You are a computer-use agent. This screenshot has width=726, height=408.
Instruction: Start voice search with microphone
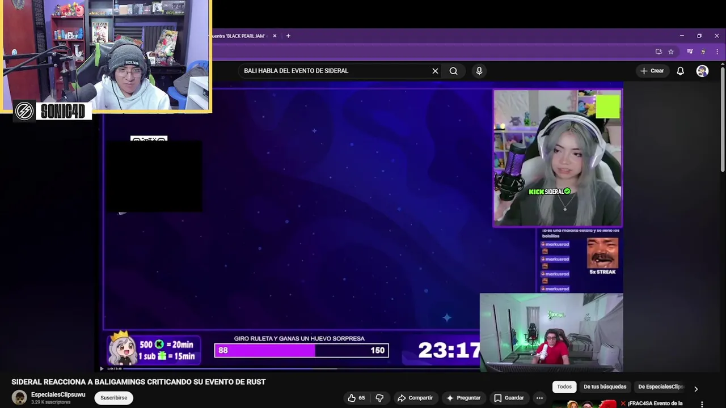pos(479,71)
